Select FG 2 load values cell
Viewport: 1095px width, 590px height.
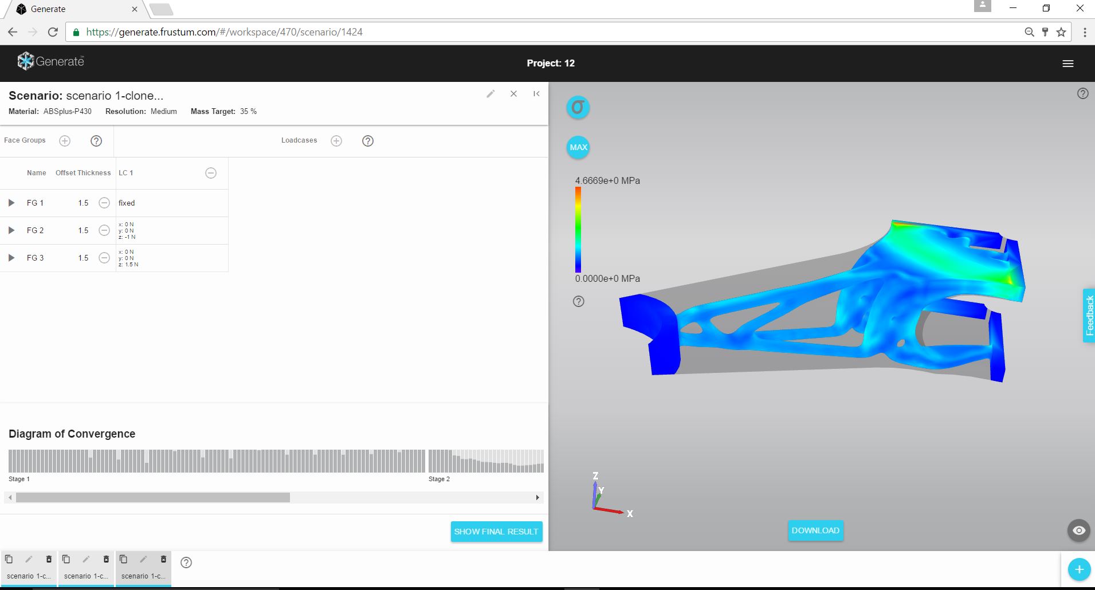(172, 230)
